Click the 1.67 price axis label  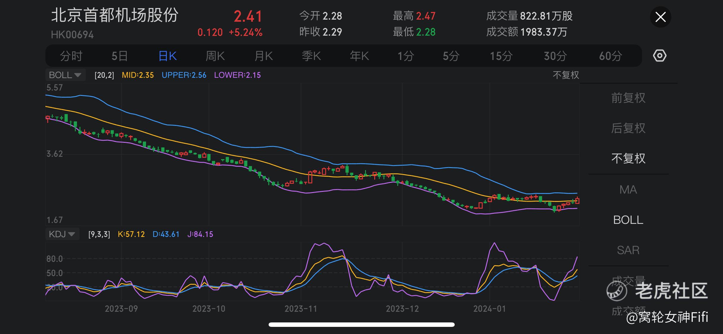(55, 220)
